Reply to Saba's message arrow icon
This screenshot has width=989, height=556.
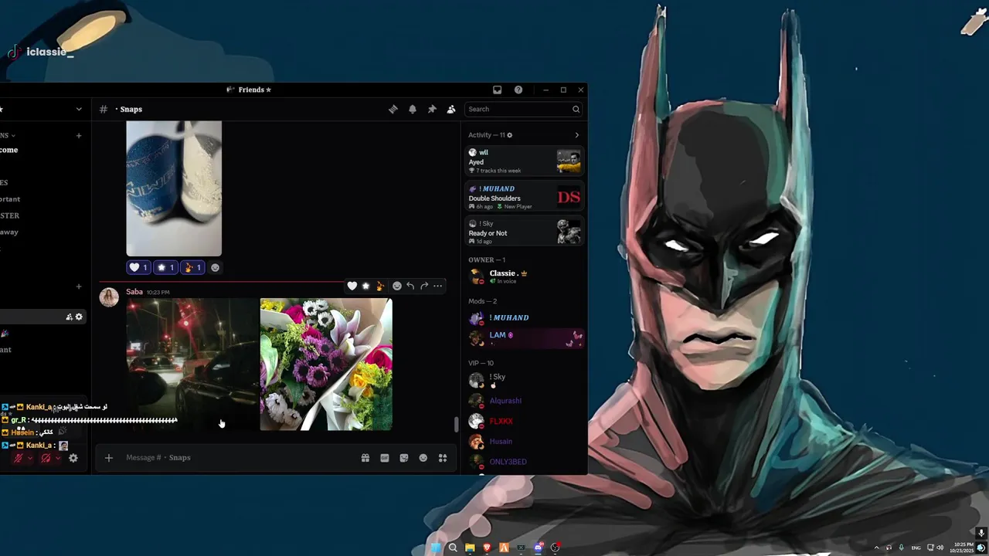point(410,286)
